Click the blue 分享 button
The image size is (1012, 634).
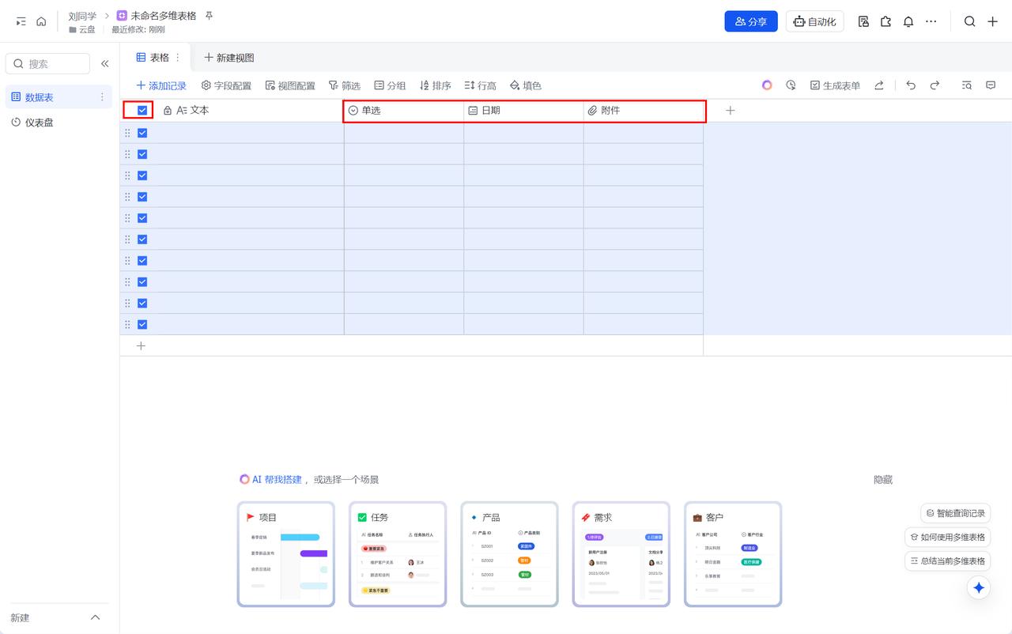point(751,21)
